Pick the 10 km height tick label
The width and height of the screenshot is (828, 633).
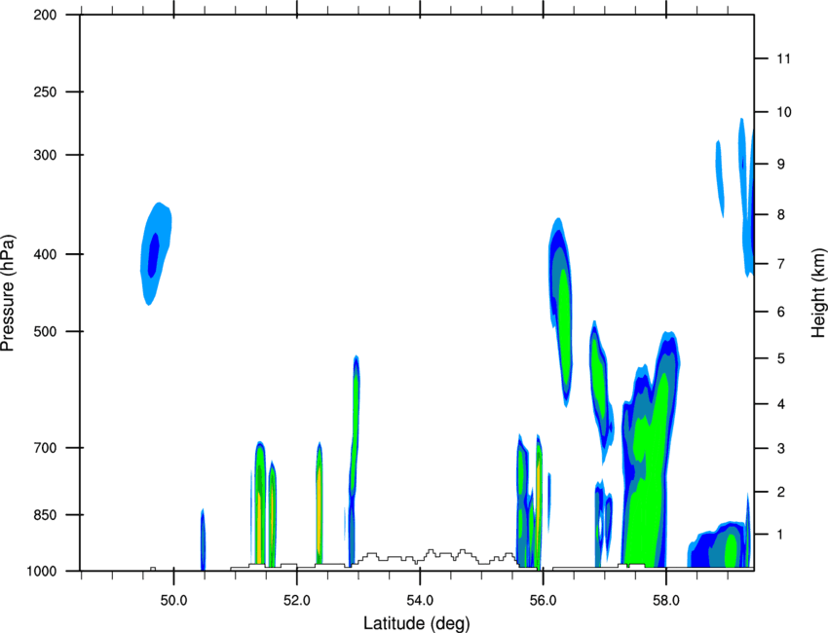click(784, 112)
